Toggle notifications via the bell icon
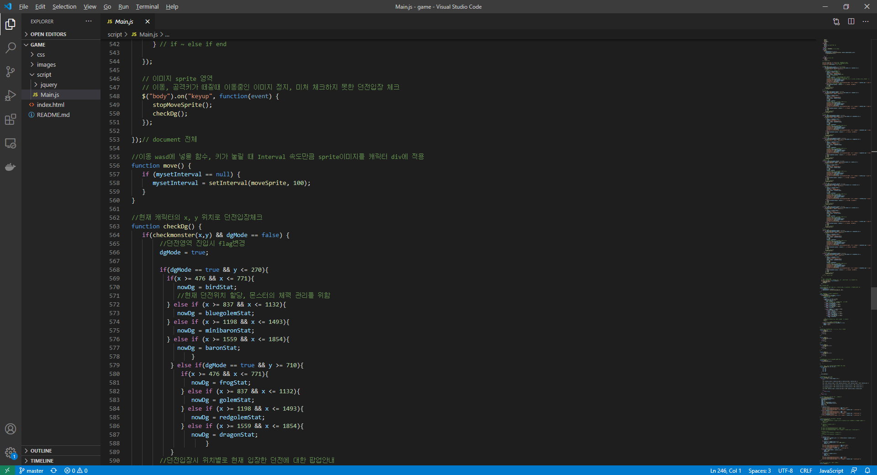The image size is (877, 475). pyautogui.click(x=868, y=470)
